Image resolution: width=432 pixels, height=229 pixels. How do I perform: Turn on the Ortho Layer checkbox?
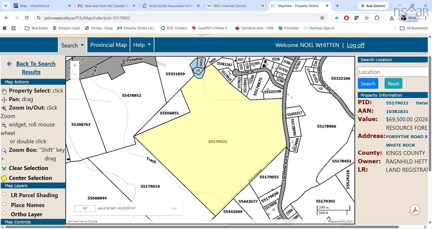4,214
